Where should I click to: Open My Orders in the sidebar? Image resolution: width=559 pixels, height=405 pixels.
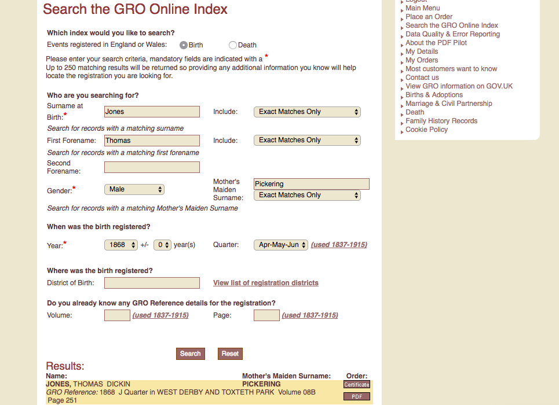click(x=422, y=60)
